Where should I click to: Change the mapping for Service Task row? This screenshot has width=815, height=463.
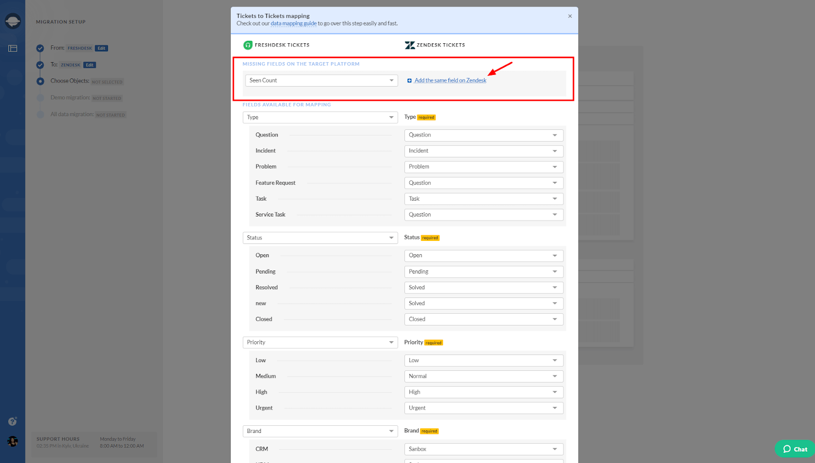[484, 214]
